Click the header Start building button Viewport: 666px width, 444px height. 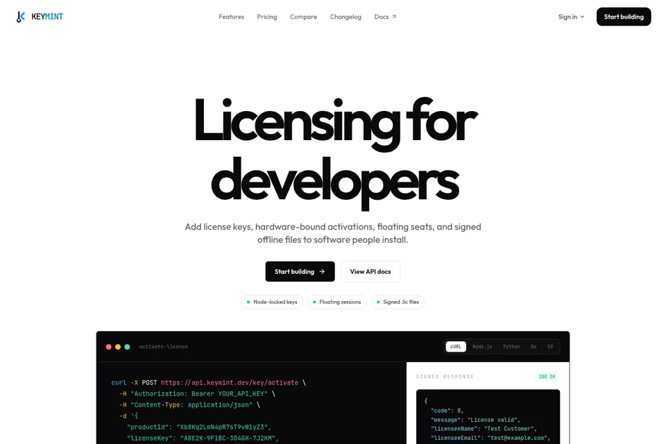point(624,17)
